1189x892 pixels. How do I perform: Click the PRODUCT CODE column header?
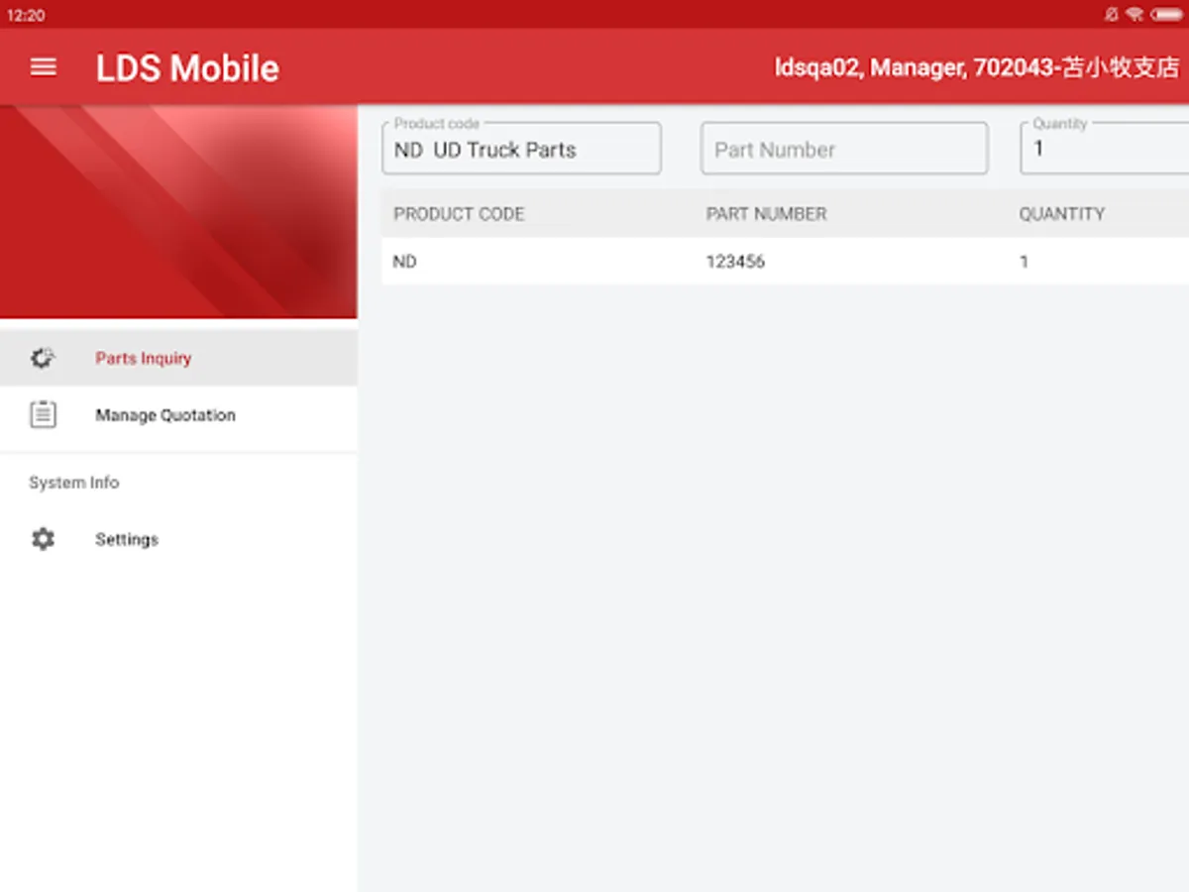pyautogui.click(x=459, y=214)
